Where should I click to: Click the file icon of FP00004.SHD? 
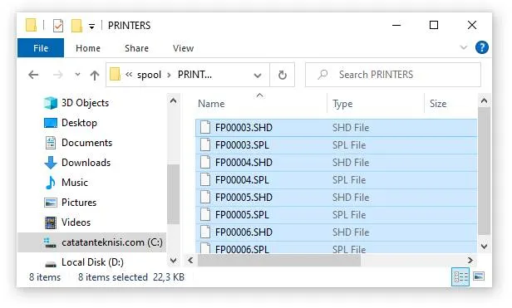205,162
